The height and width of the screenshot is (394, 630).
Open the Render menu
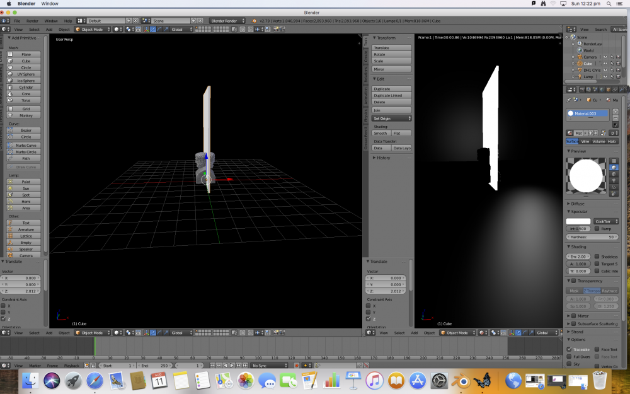point(31,21)
